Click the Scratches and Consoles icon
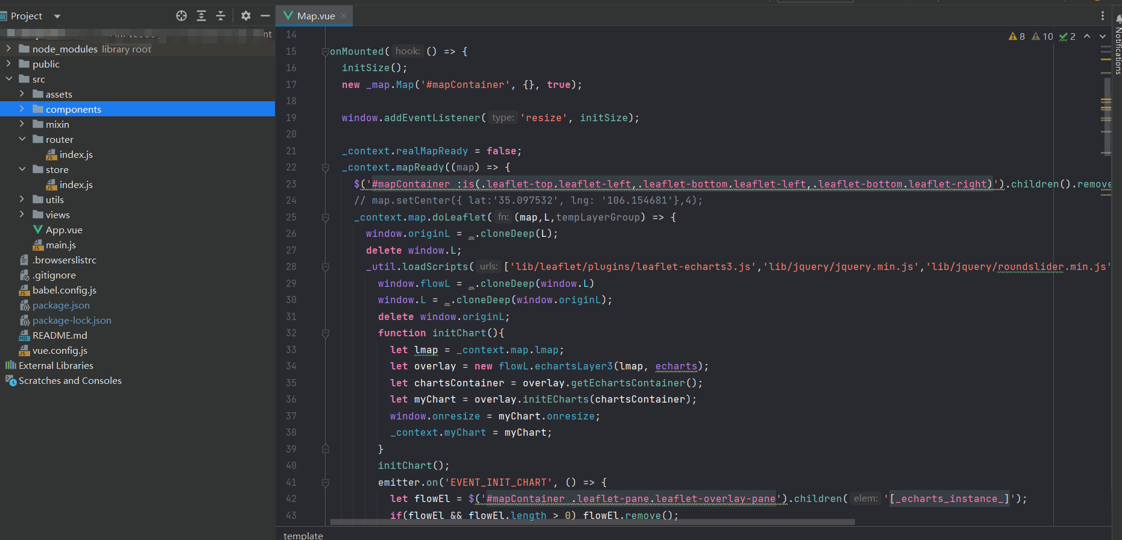The width and height of the screenshot is (1122, 540). [11, 380]
